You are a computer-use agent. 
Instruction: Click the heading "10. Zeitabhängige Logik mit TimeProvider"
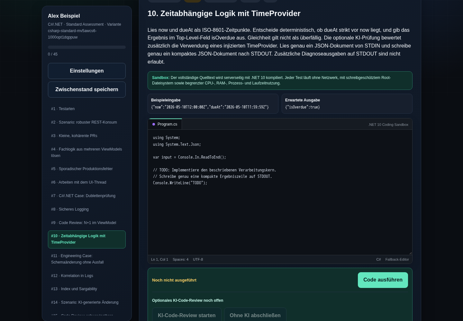[224, 13]
